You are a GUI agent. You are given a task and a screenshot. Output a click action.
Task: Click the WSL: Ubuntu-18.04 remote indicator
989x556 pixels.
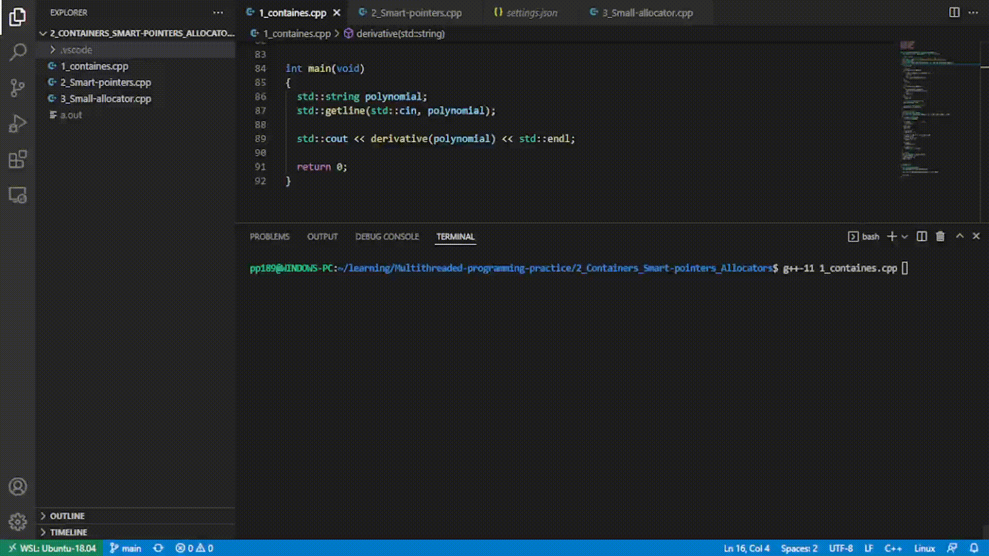52,548
